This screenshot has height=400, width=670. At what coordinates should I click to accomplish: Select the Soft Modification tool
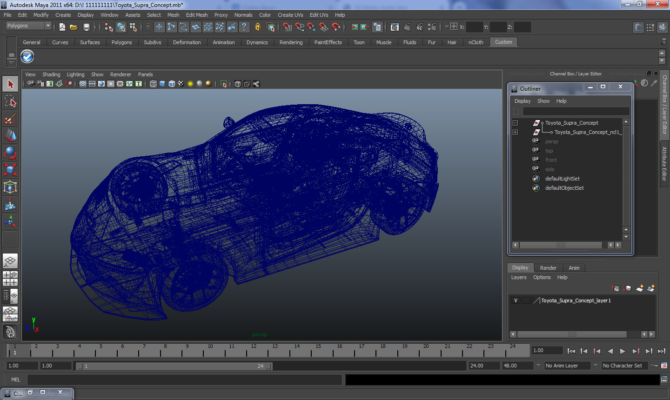(x=10, y=204)
